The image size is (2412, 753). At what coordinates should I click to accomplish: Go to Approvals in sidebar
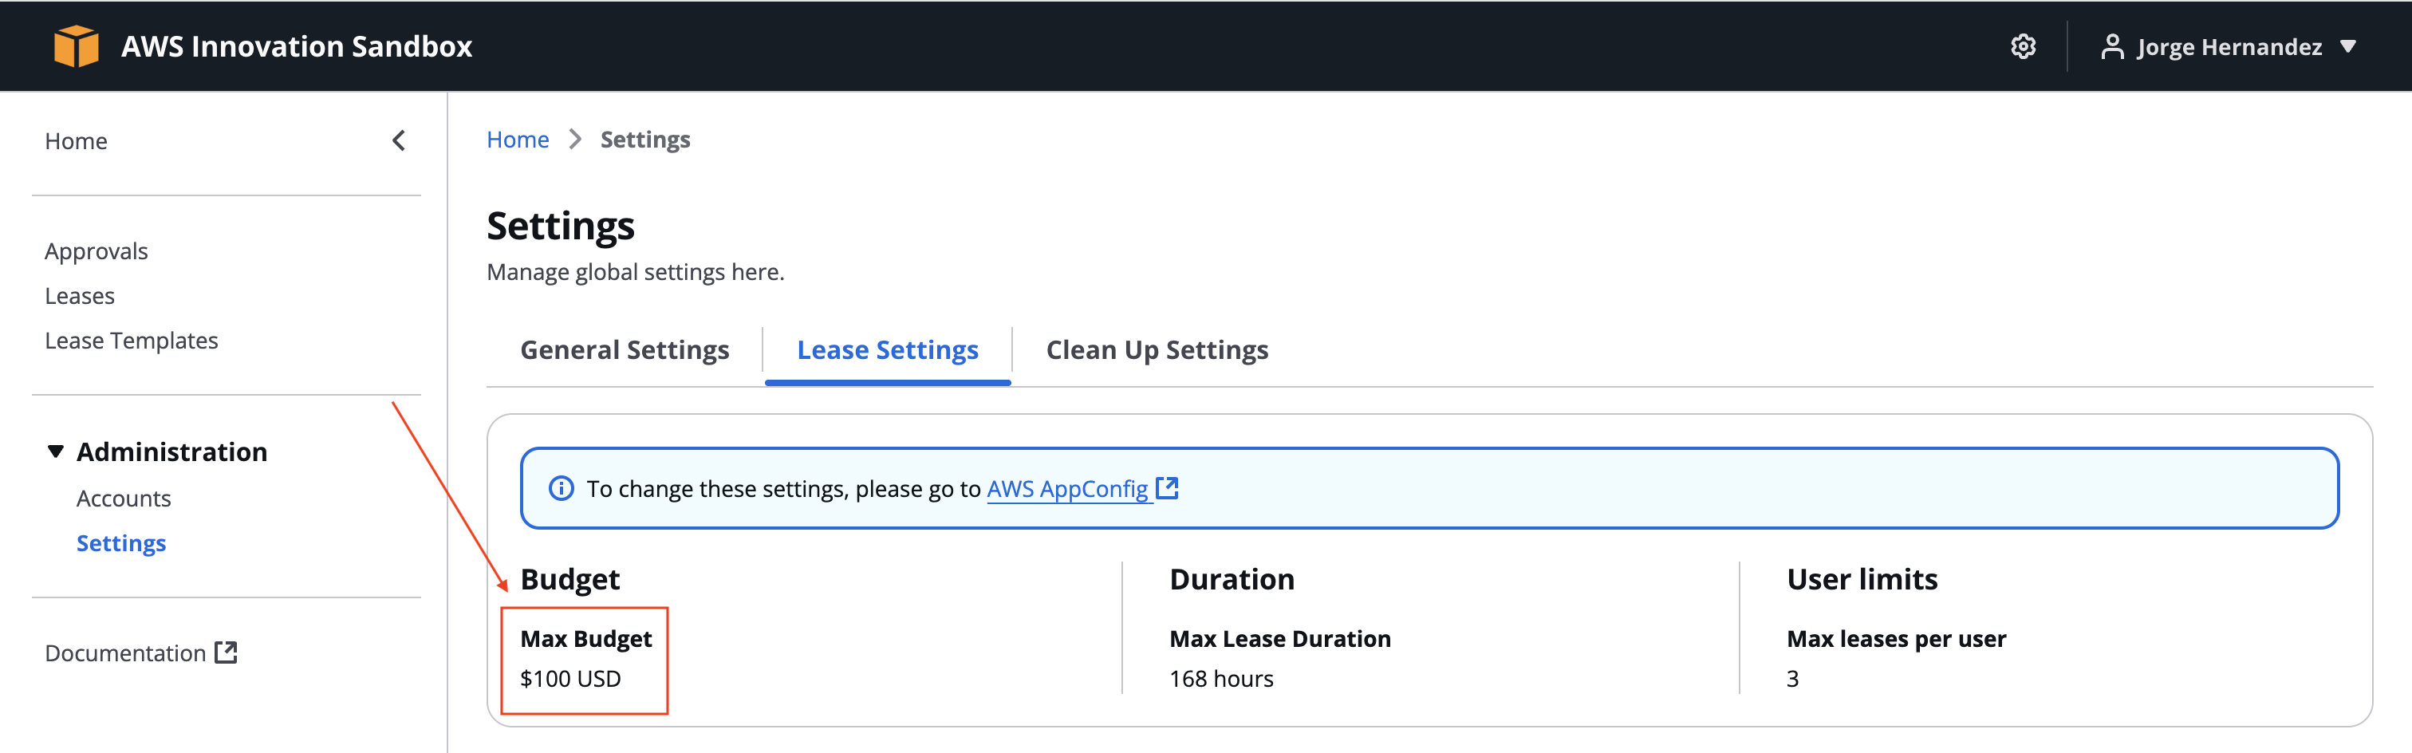[x=97, y=251]
